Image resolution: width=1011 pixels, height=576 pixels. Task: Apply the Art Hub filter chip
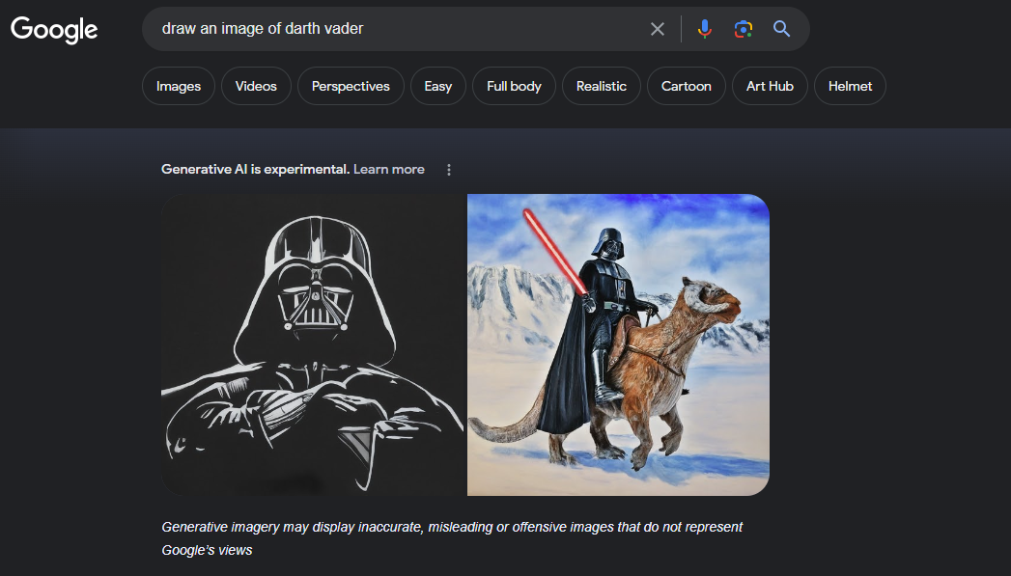(770, 86)
